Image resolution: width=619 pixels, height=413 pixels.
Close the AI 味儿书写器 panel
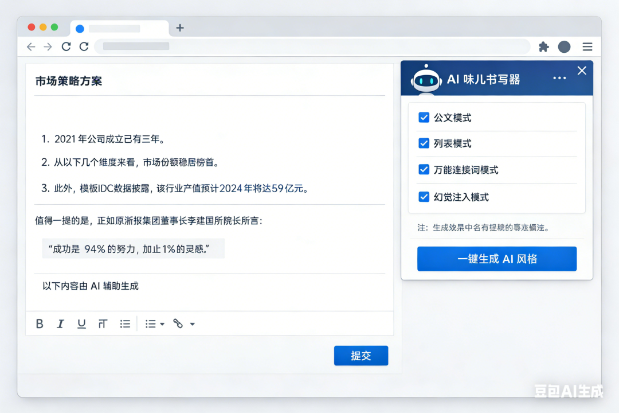(582, 71)
